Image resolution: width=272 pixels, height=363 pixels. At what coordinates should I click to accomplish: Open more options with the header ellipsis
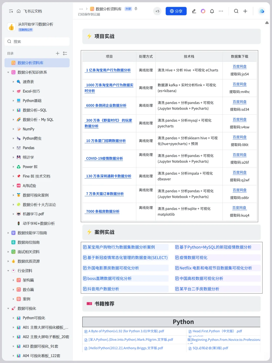point(221,11)
